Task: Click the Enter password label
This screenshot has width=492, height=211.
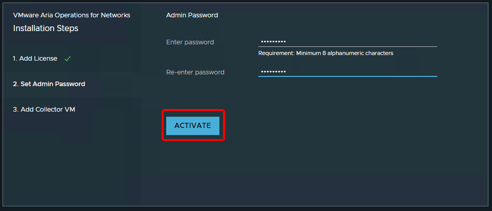Action: pyautogui.click(x=190, y=42)
